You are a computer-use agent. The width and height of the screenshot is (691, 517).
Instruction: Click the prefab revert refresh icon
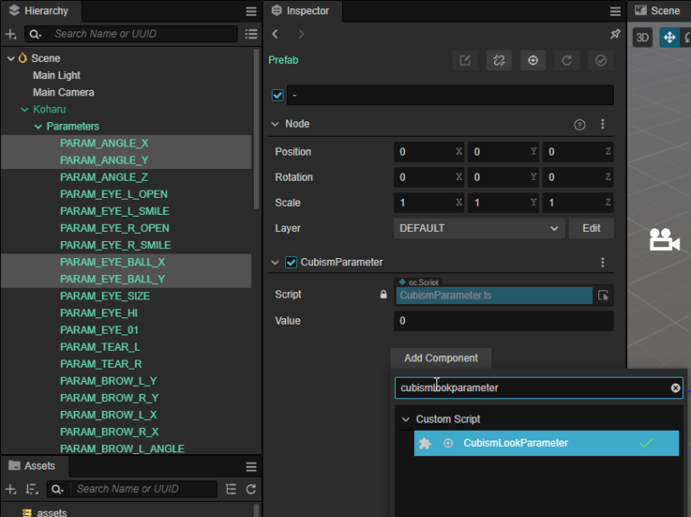tap(567, 60)
